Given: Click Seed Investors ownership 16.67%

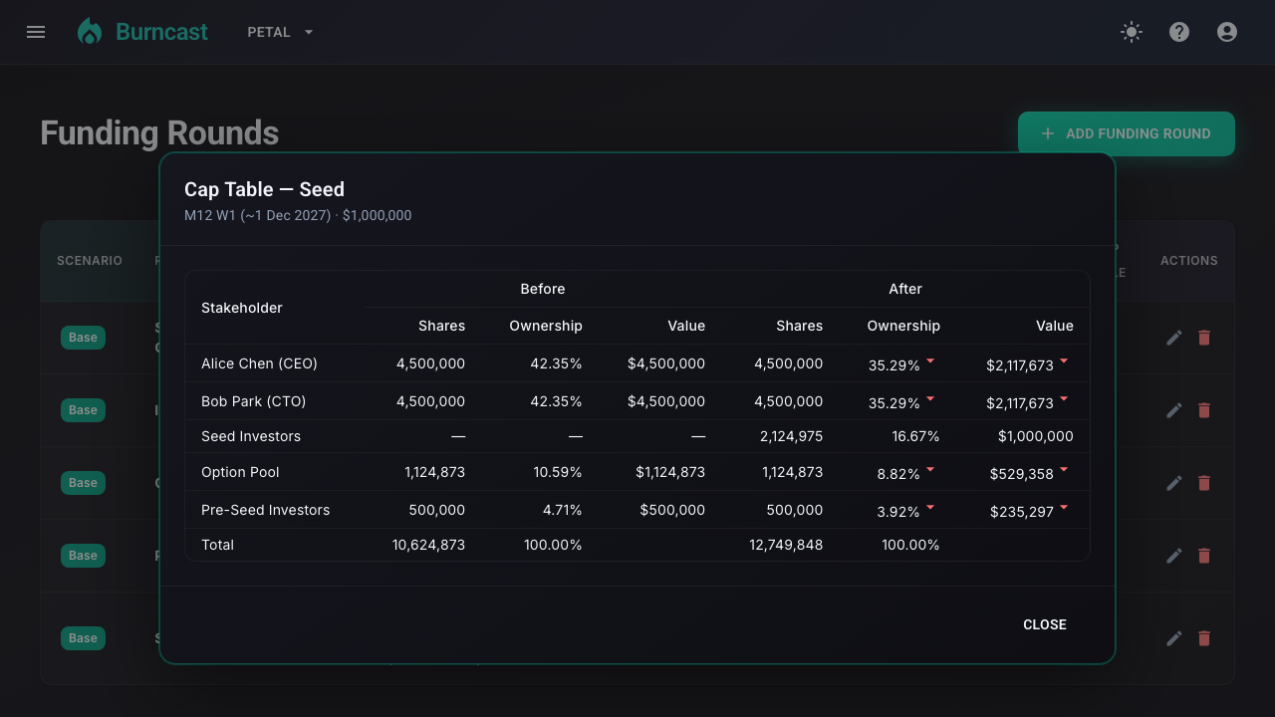Looking at the screenshot, I should tap(915, 436).
